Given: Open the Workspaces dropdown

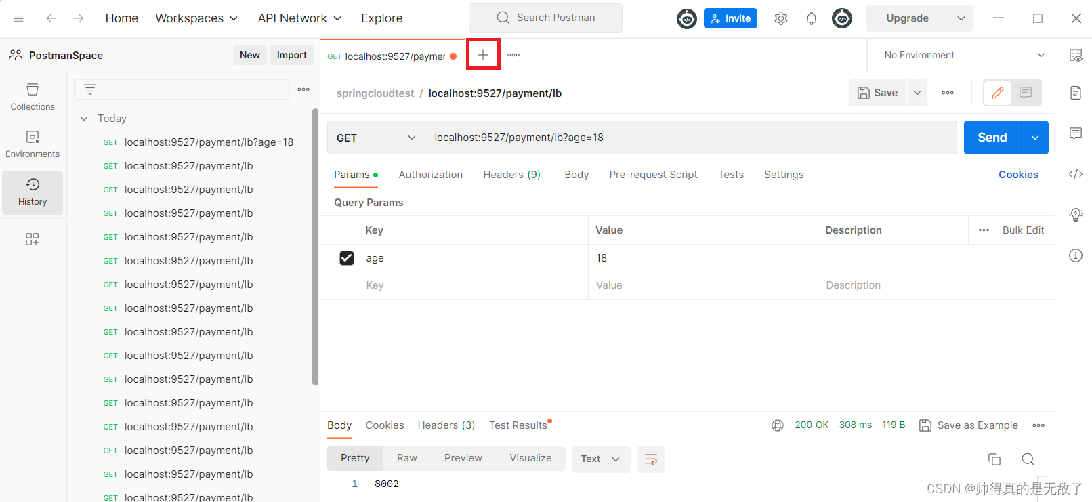Looking at the screenshot, I should (x=196, y=18).
